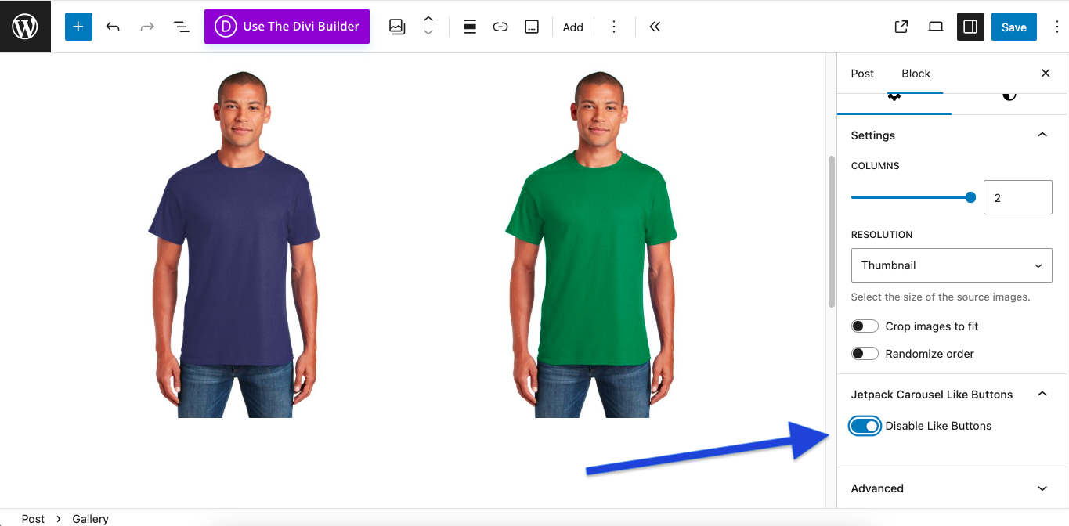Toggle the settings sidebar panel icon

click(x=970, y=27)
